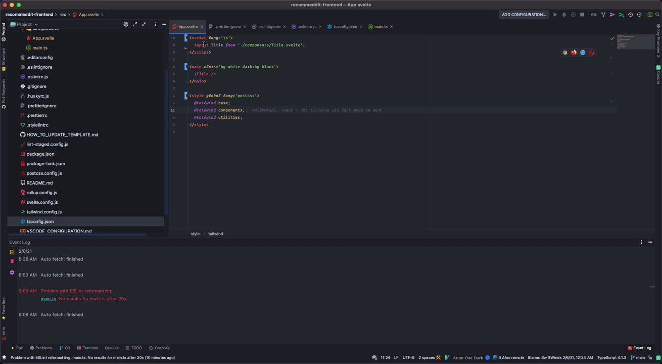Screen dimensions: 662x364
Task: Mark all Event Log notifications as read
Action: tap(12, 252)
